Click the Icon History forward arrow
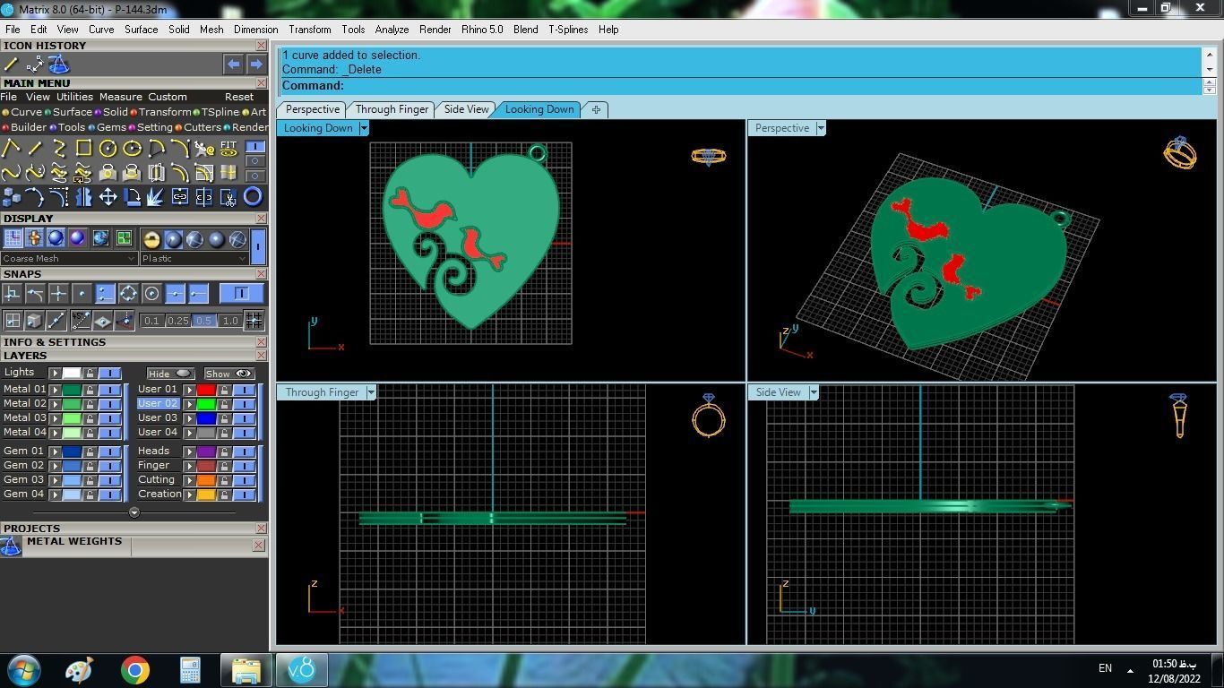 255,64
